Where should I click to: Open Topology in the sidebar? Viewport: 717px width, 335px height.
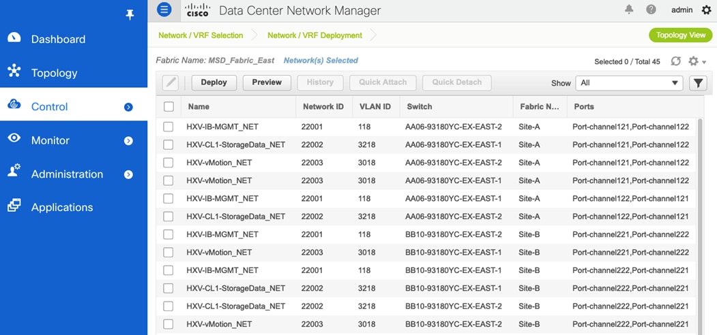tap(54, 73)
